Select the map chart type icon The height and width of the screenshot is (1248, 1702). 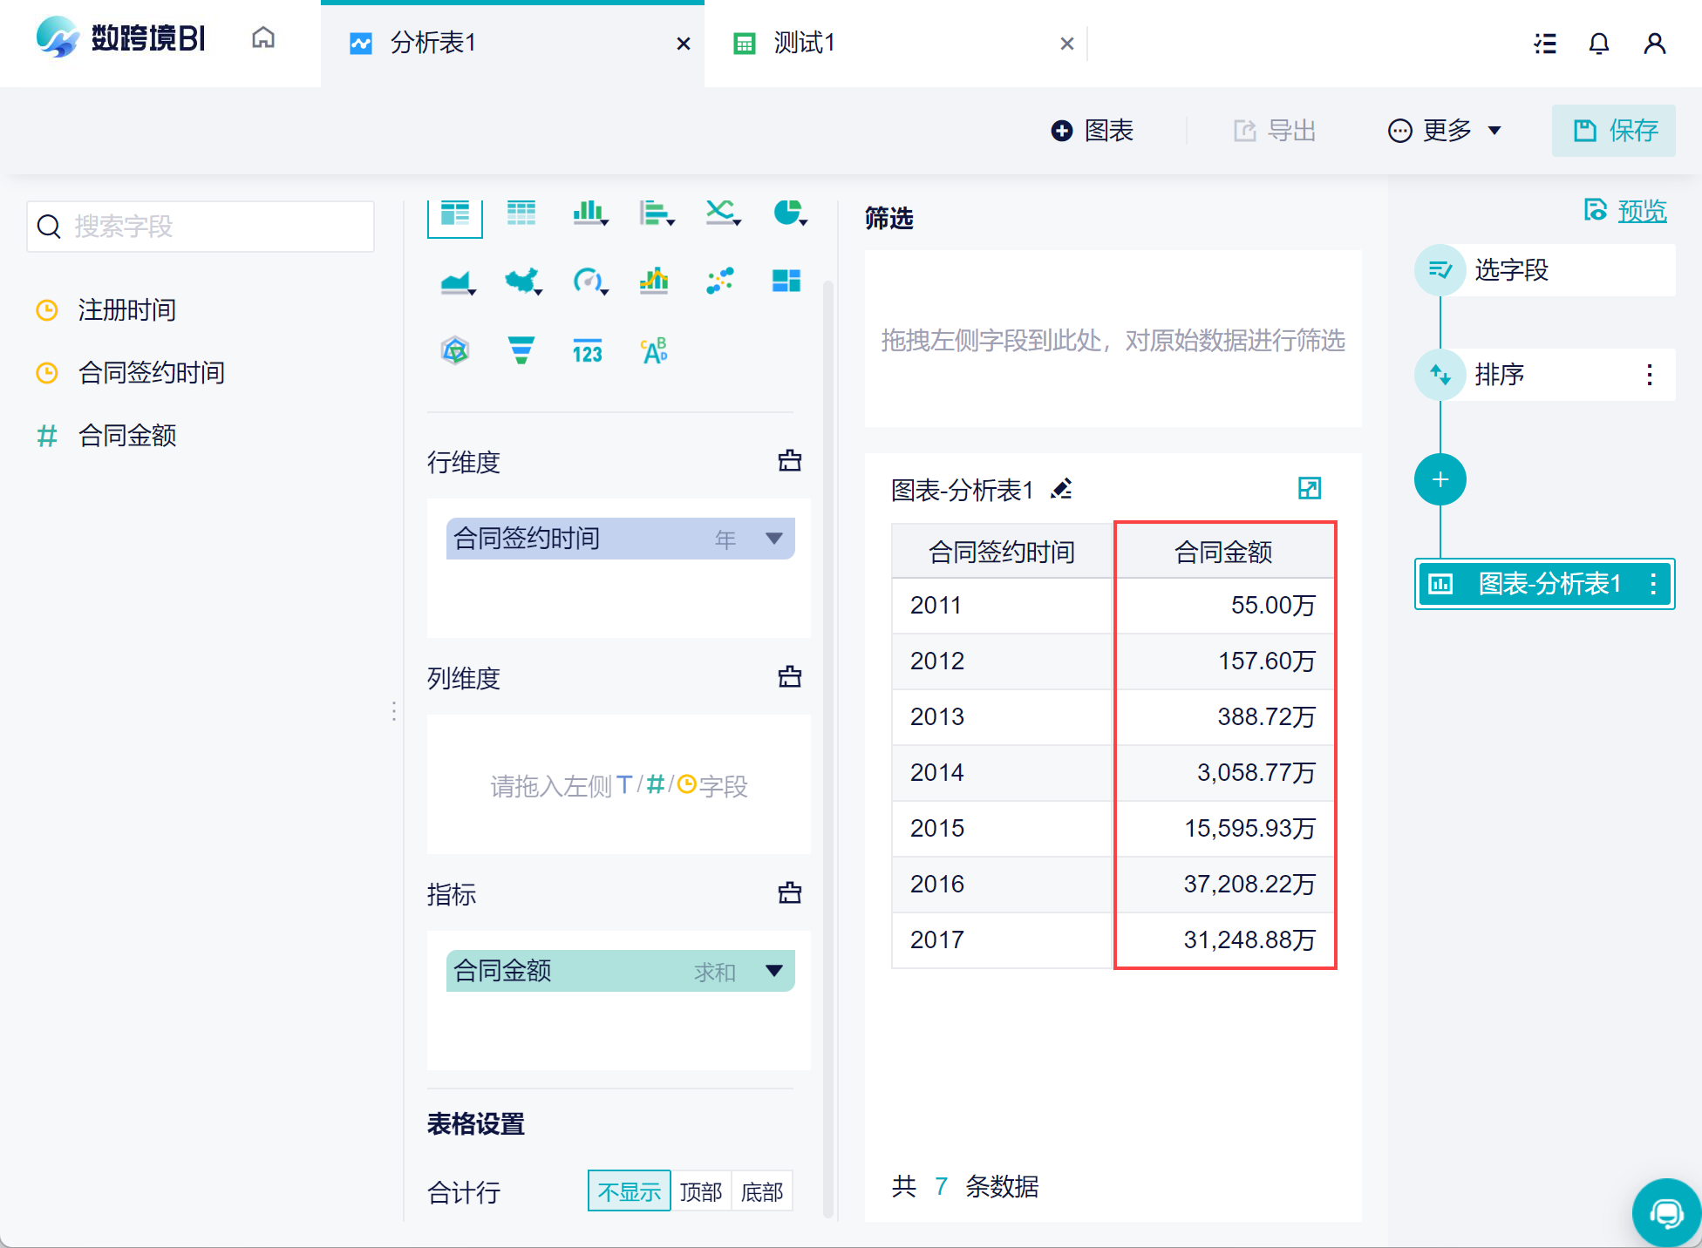(x=521, y=281)
